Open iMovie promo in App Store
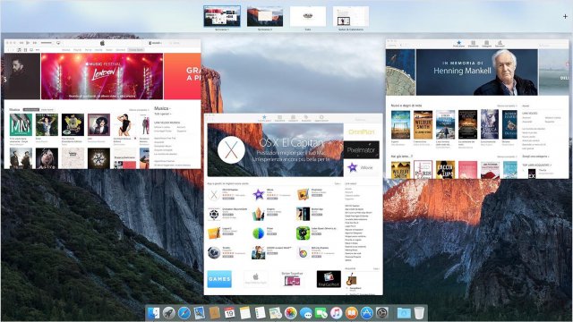573x322 pixels. coord(361,167)
